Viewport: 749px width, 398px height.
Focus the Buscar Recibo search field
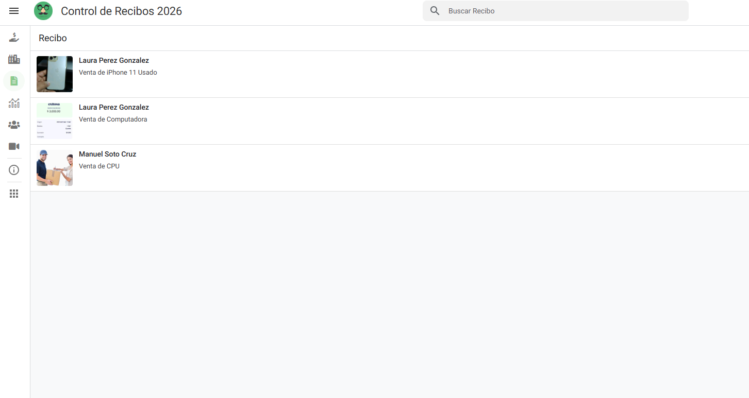556,11
